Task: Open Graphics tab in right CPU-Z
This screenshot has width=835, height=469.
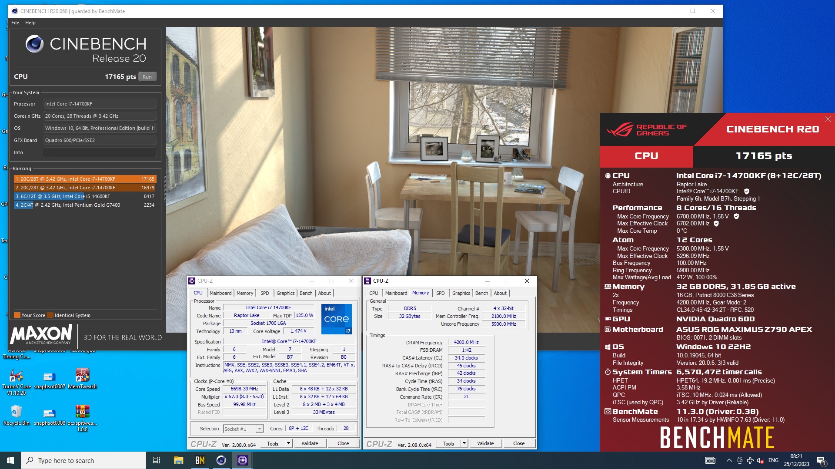Action: tap(461, 293)
